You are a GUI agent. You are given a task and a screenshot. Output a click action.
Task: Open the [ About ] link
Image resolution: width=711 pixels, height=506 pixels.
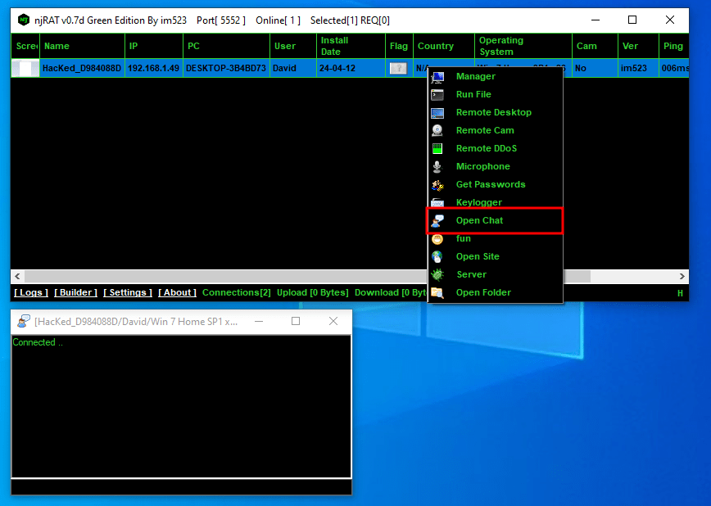177,292
